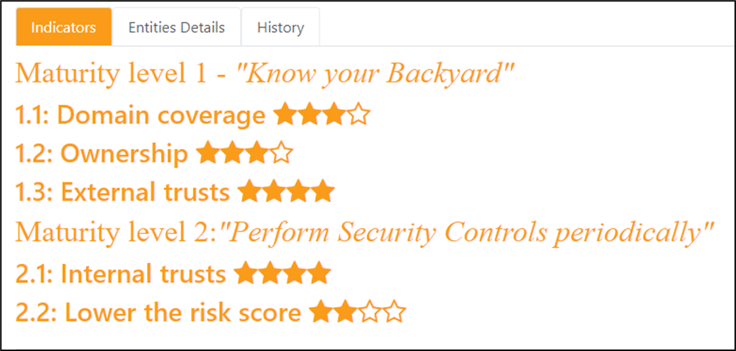736x351 pixels.
Task: Click the first star of Domain coverage
Action: coord(285,114)
